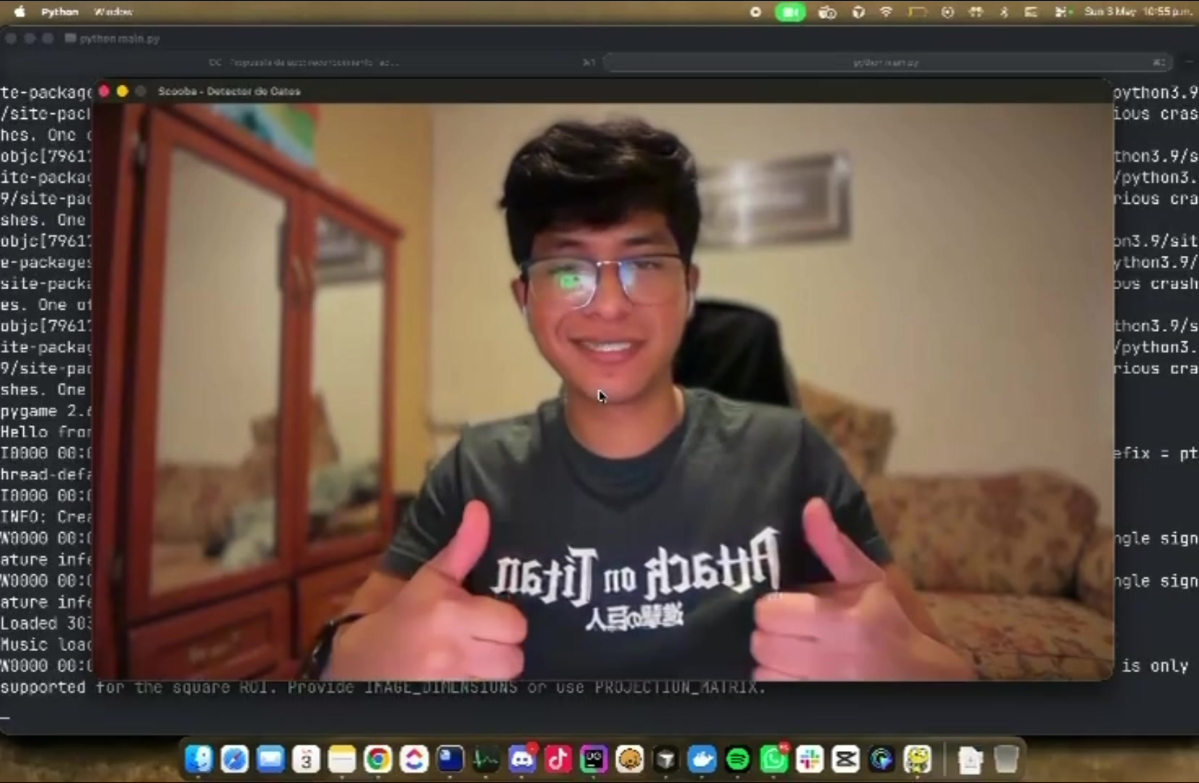This screenshot has height=783, width=1199.
Task: Open Finder from the dock
Action: 199,759
